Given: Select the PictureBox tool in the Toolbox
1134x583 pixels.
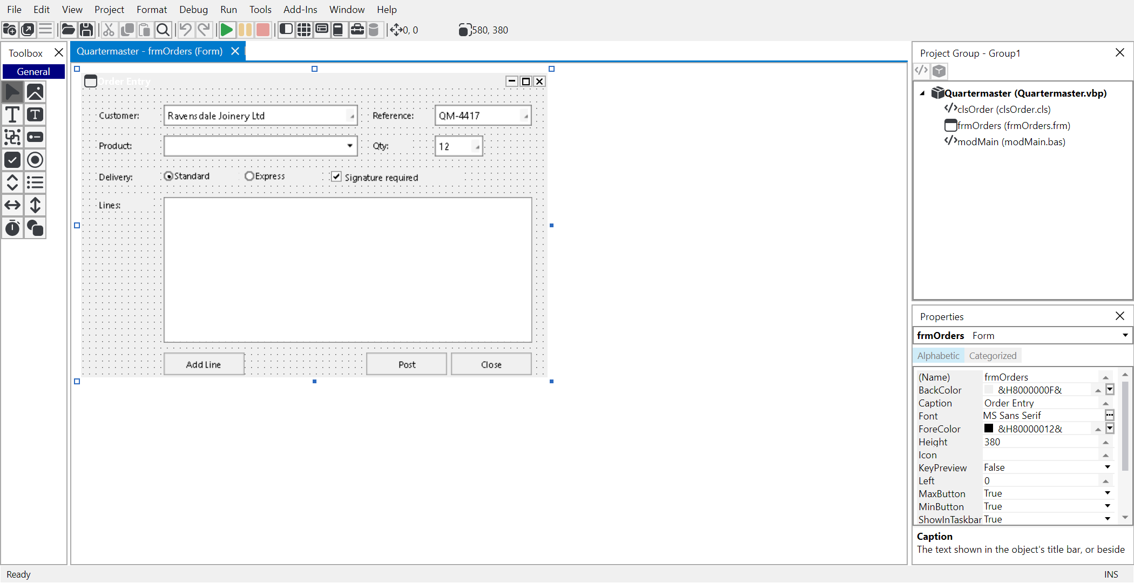Looking at the screenshot, I should pos(35,92).
